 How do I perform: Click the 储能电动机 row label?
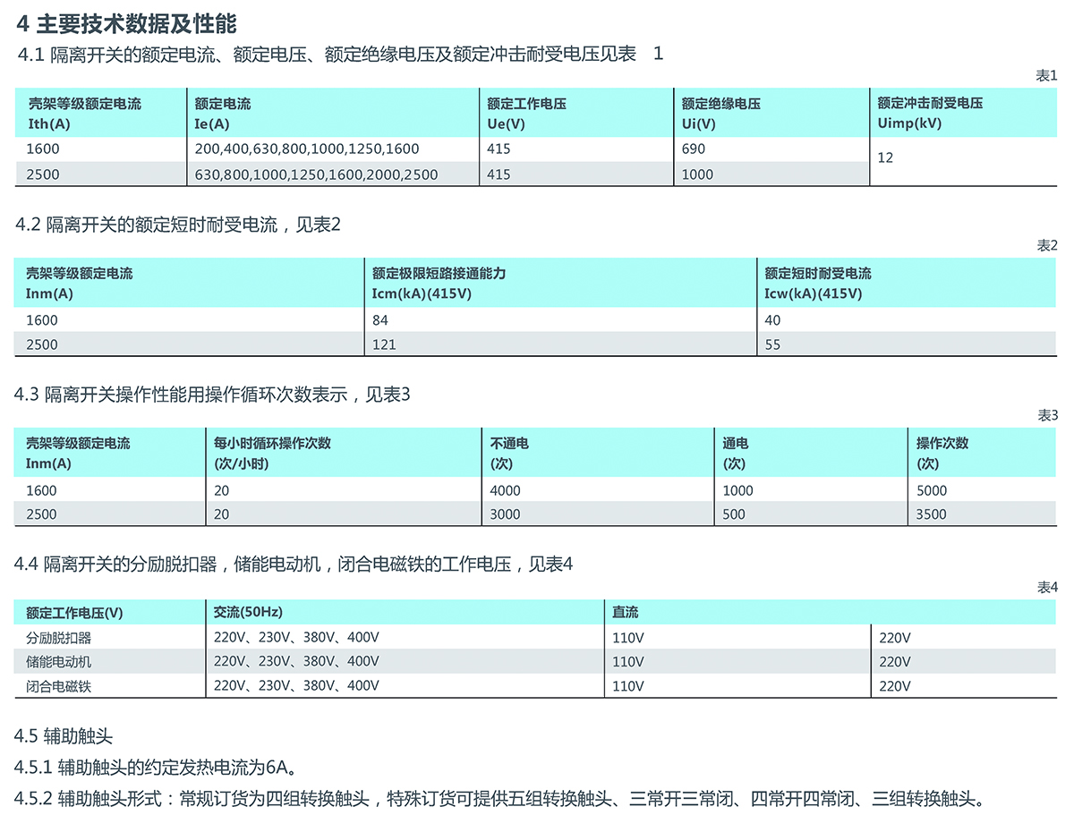59,662
